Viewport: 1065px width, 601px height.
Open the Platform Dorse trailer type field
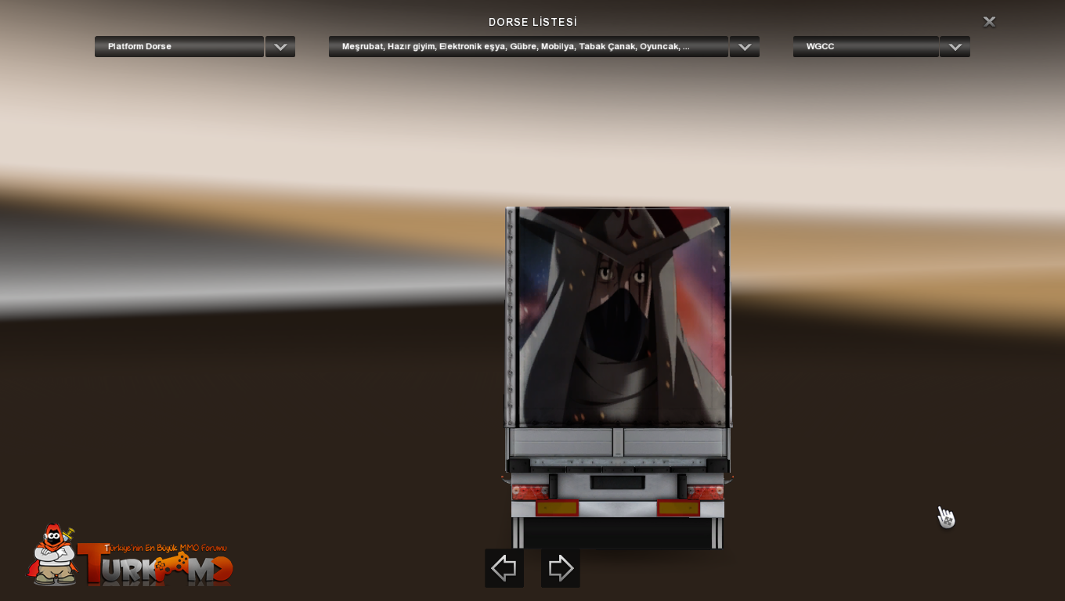pos(179,47)
